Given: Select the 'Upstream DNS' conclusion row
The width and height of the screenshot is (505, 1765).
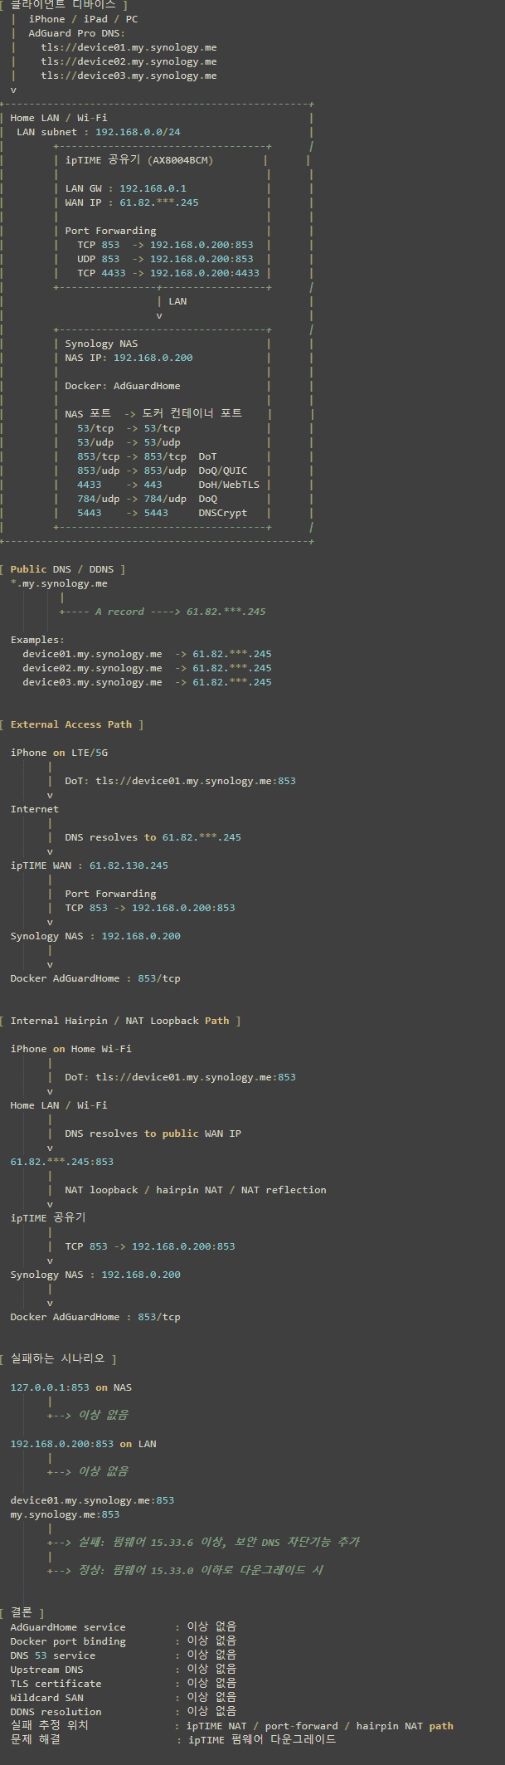Looking at the screenshot, I should coord(123,1670).
